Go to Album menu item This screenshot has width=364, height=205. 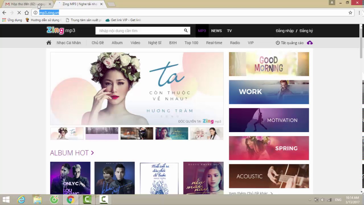point(117,43)
